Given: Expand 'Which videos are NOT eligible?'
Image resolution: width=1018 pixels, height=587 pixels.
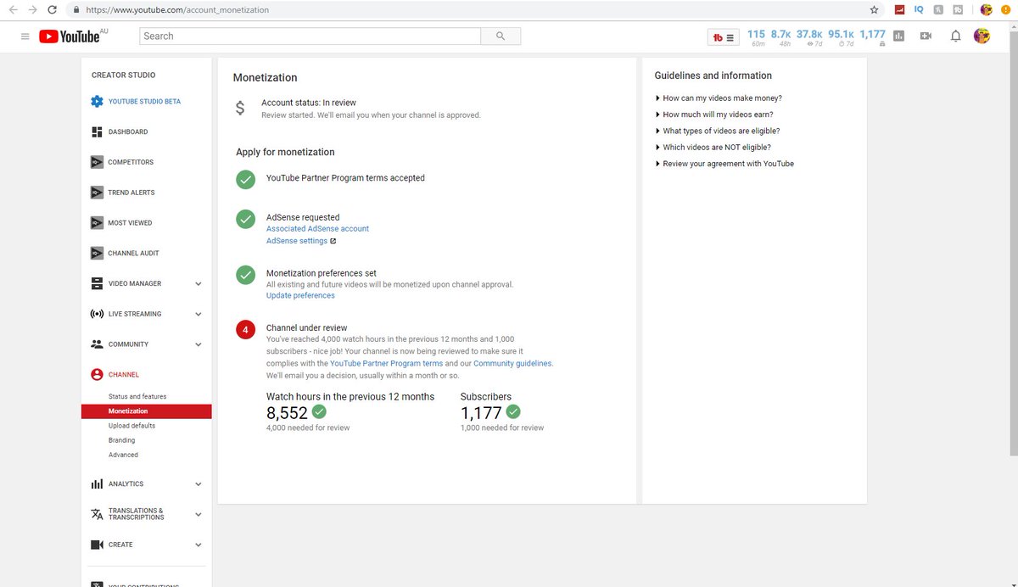Looking at the screenshot, I should (x=713, y=148).
